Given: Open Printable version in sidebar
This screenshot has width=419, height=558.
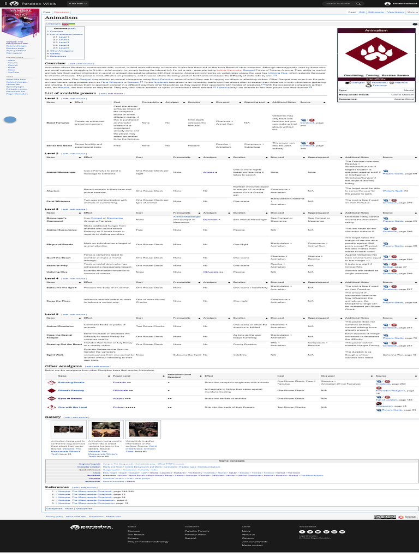Looking at the screenshot, I should [x=16, y=89].
